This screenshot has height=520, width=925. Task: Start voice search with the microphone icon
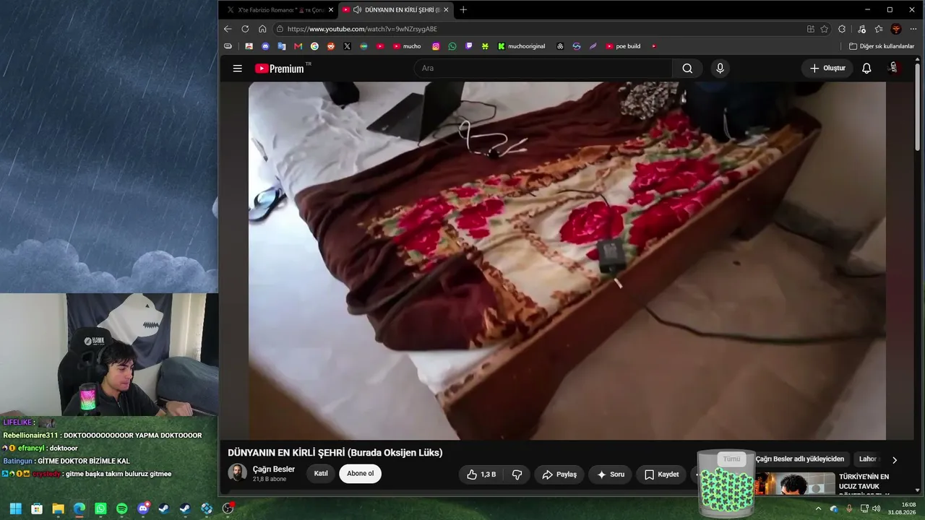click(720, 69)
